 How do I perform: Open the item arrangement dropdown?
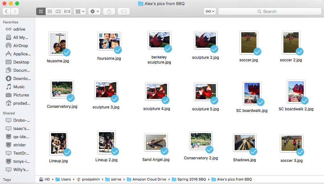click(x=80, y=11)
